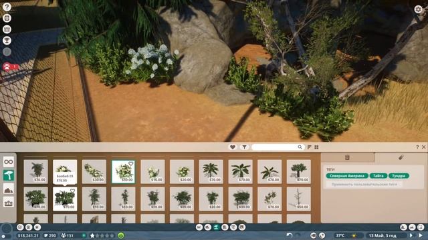Open the red paw animal alert notification

pyautogui.click(x=7, y=67)
